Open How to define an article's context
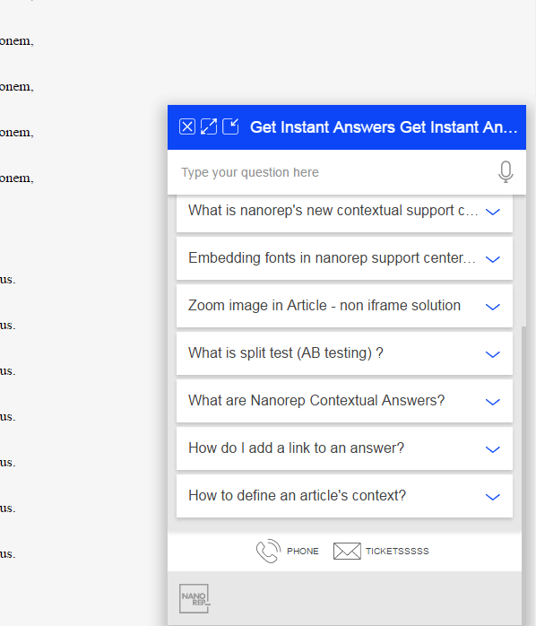Image resolution: width=536 pixels, height=626 pixels. pos(344,496)
